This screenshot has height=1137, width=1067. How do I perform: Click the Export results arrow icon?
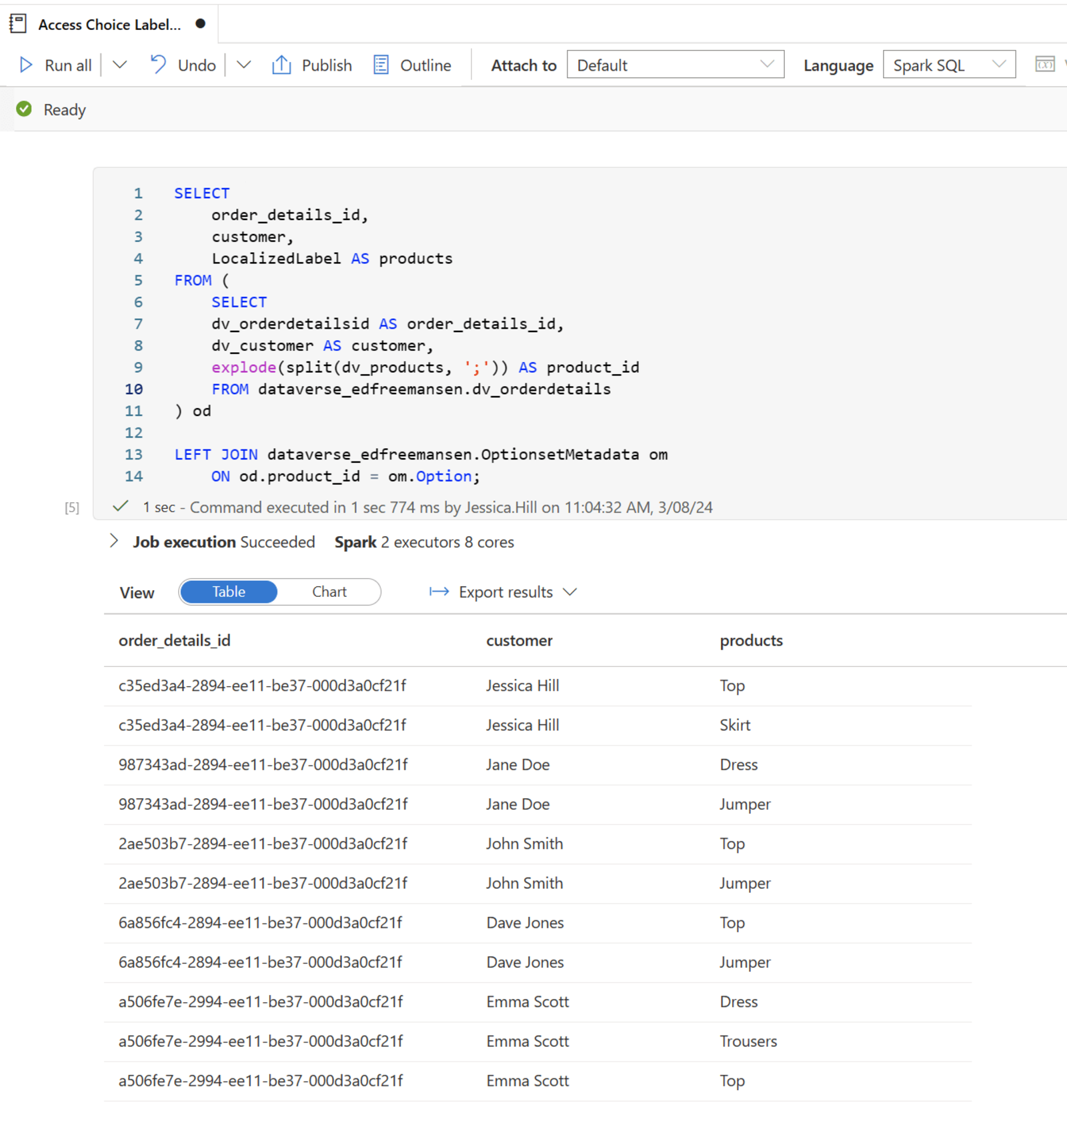click(x=439, y=592)
